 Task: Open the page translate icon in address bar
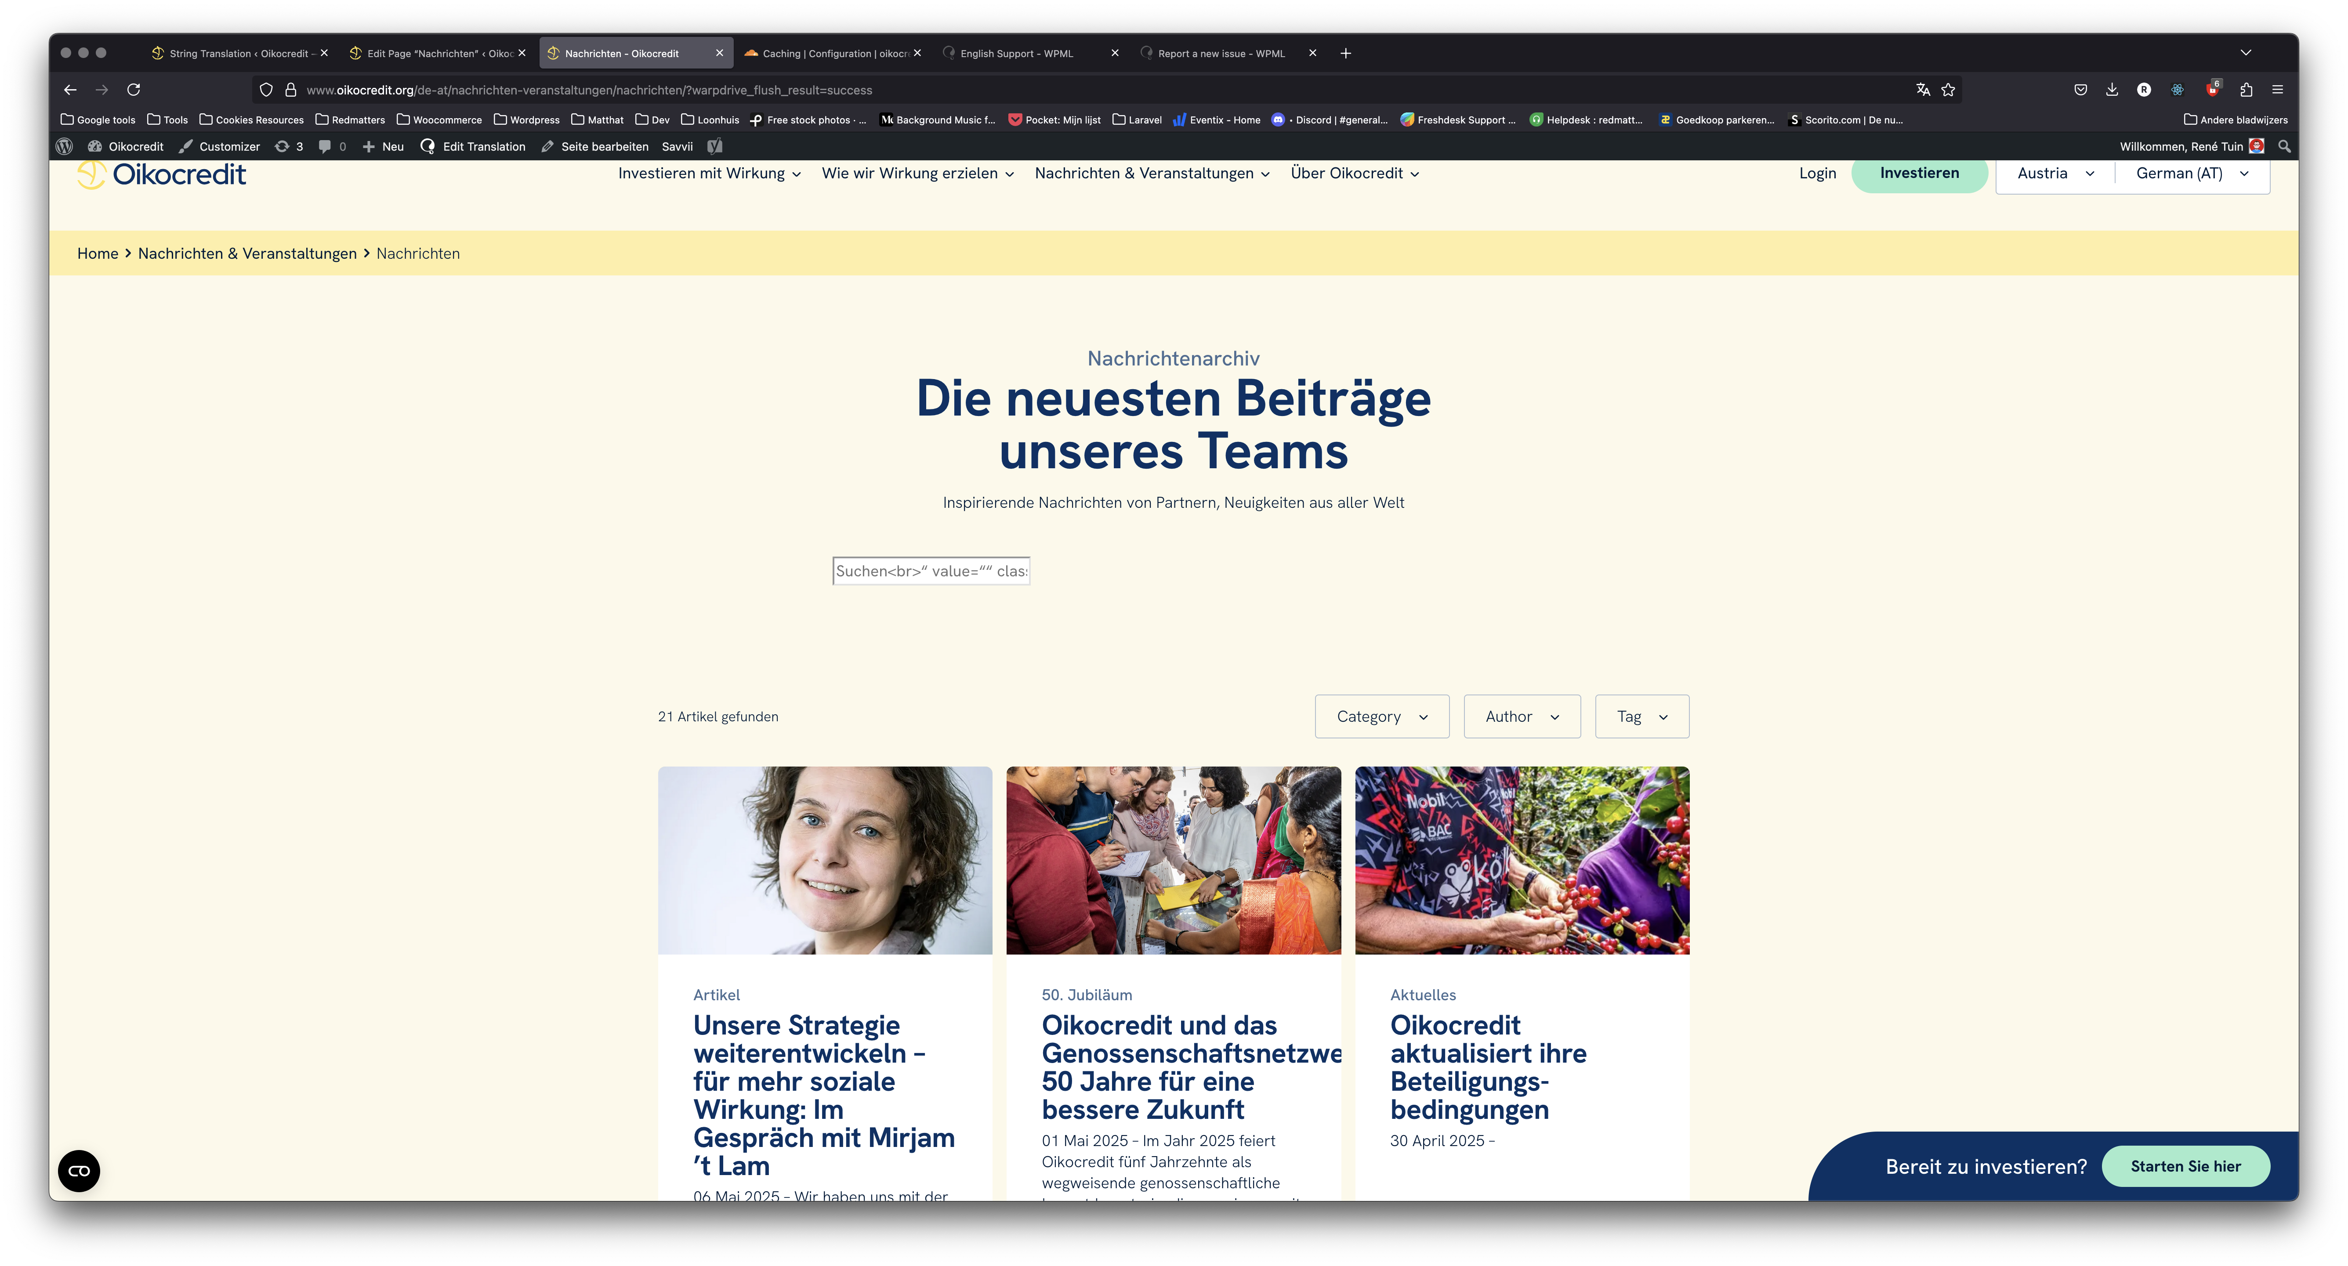point(1923,89)
